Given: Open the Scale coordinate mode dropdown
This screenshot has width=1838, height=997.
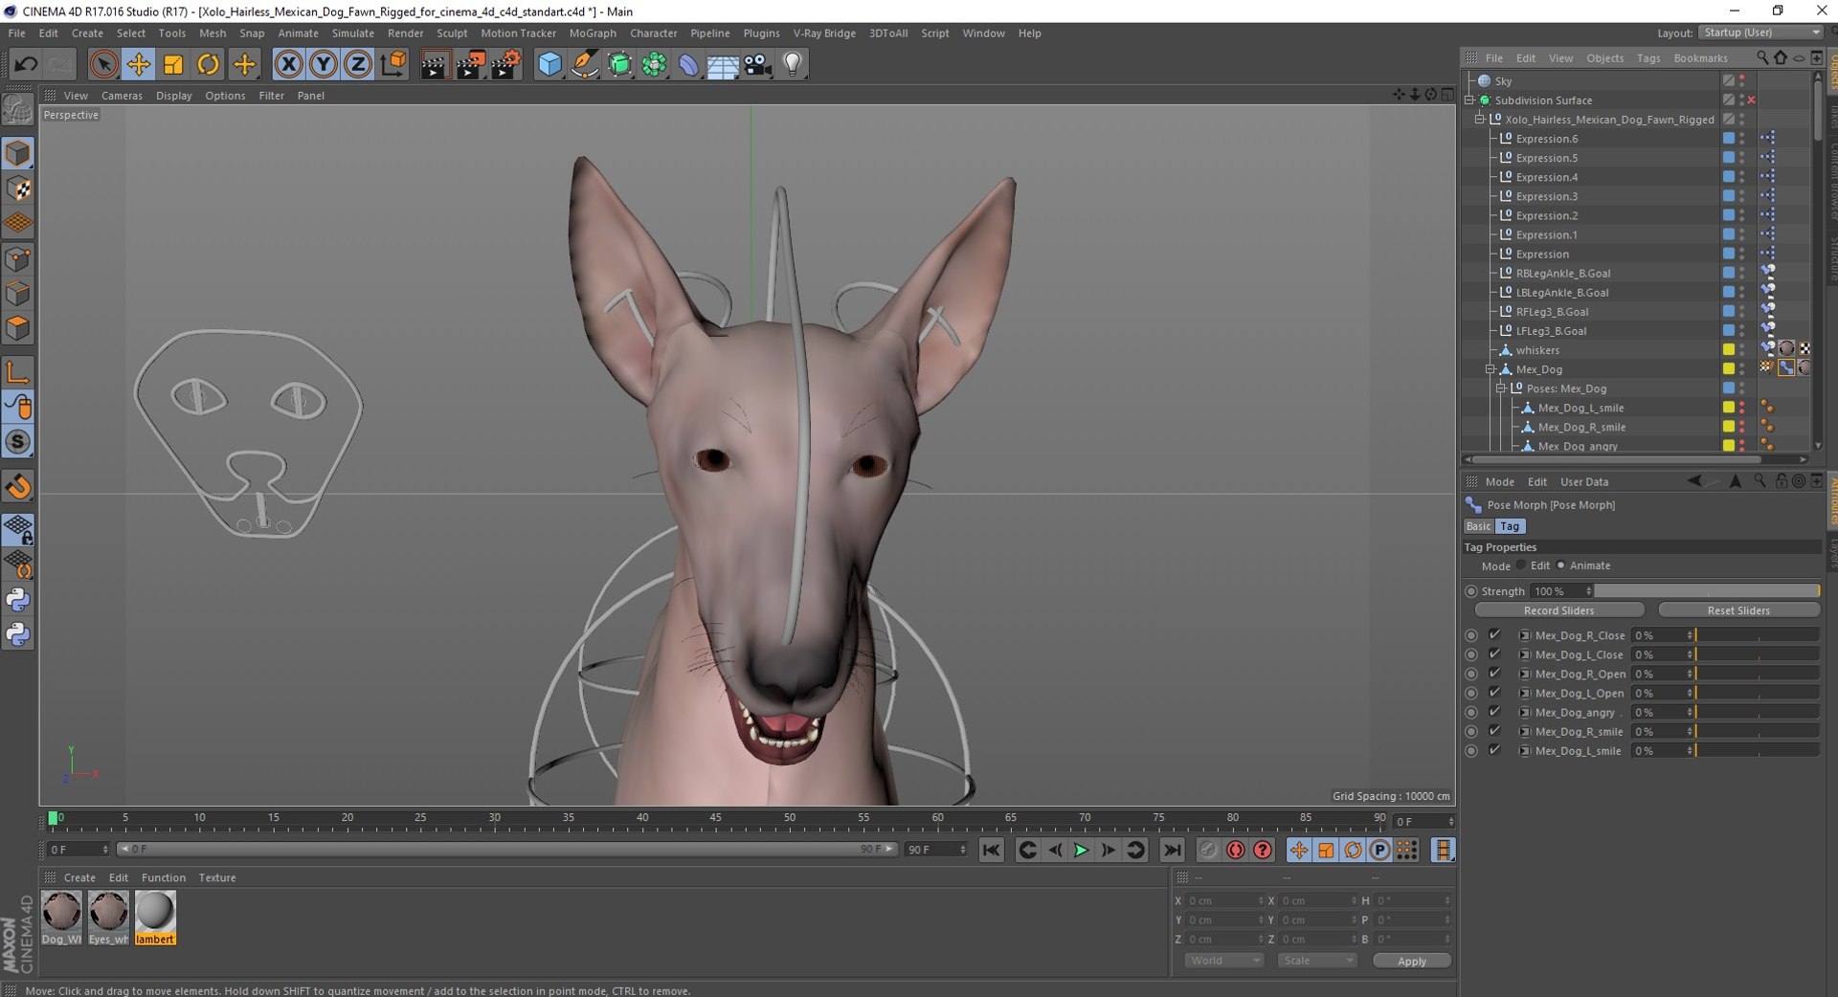Looking at the screenshot, I should click(1317, 961).
